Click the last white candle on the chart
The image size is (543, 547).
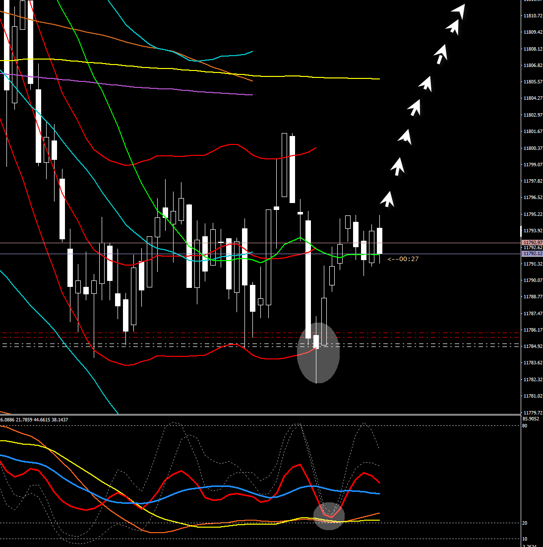point(379,241)
